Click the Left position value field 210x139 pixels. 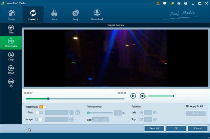[148, 113]
